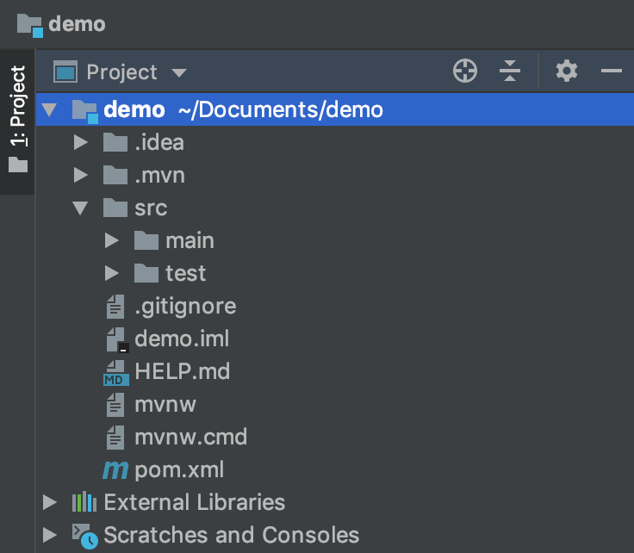Click the locate/scroll from source target icon

click(465, 71)
